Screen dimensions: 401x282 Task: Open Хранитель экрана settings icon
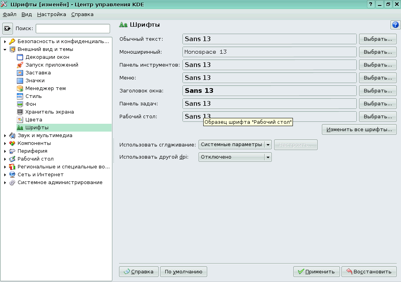[x=20, y=112]
